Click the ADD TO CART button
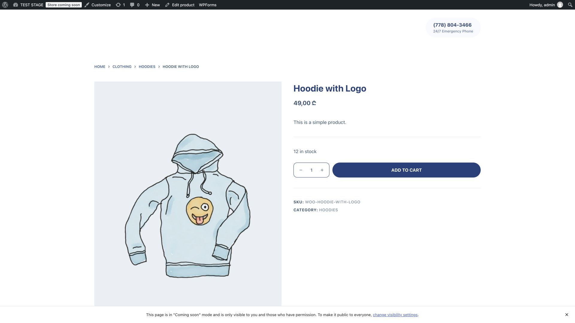 406,170
